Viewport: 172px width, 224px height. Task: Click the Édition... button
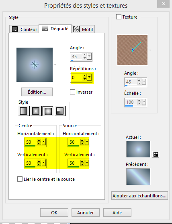pyautogui.click(x=37, y=92)
